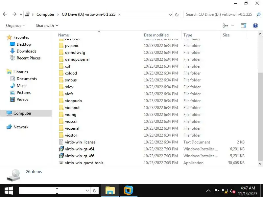Open Downloads in the navigation pane
Viewport: 263px width, 197px height.
pyautogui.click(x=23, y=51)
